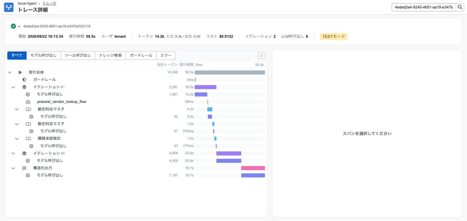The width and height of the screenshot is (467, 221).
Task: Click chip icon on 4,958-token モデル呼び出し row
Action: (28, 161)
